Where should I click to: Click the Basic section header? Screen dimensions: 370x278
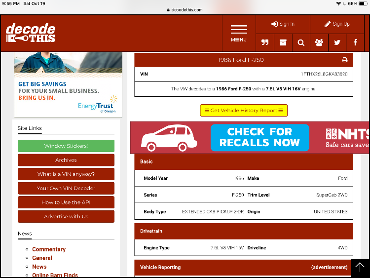coord(244,161)
